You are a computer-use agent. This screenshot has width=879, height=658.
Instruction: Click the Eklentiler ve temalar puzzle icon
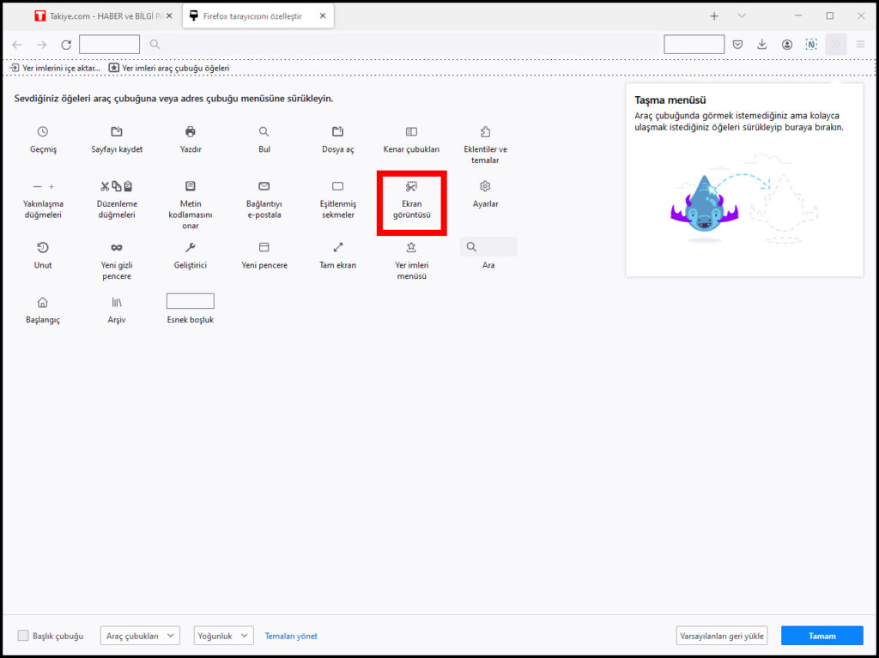[485, 131]
